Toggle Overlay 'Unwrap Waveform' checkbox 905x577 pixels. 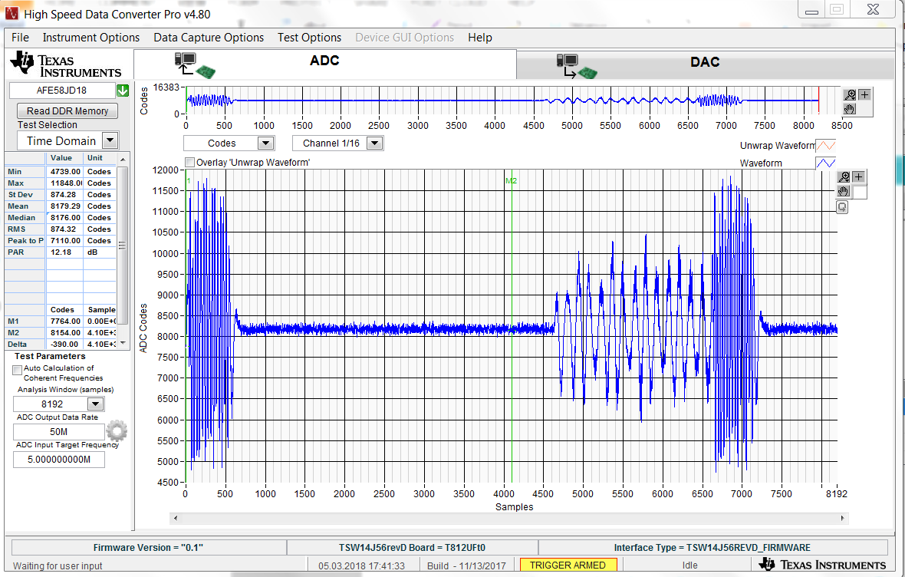[x=190, y=163]
